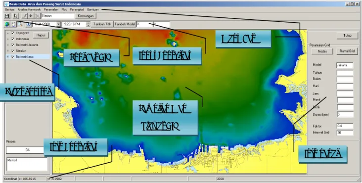Select the magnifier zoom tool
The width and height of the screenshot is (362, 183).
point(20,24)
